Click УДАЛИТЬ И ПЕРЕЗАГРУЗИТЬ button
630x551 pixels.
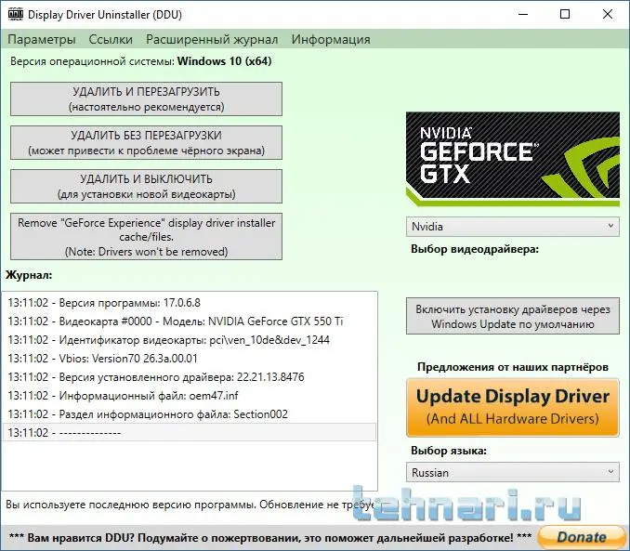146,99
